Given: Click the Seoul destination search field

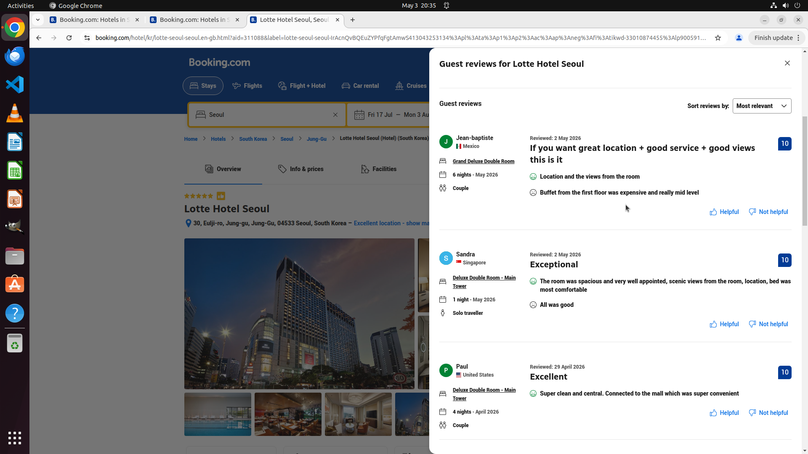Looking at the screenshot, I should point(267,115).
